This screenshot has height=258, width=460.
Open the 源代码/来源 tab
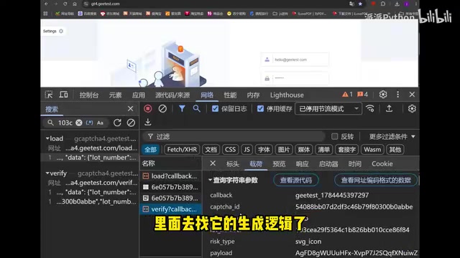pos(172,95)
